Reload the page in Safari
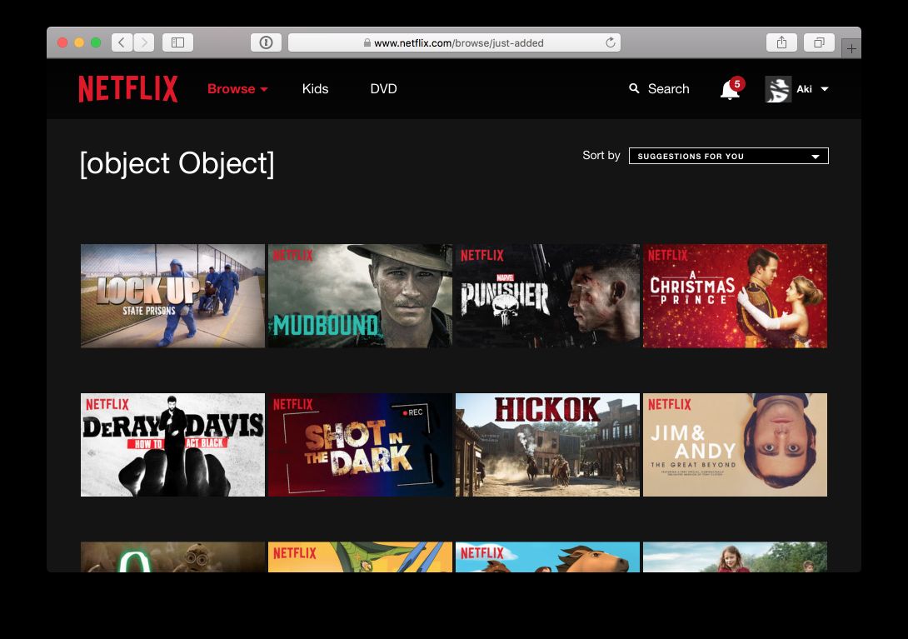This screenshot has height=639, width=908. pyautogui.click(x=610, y=42)
